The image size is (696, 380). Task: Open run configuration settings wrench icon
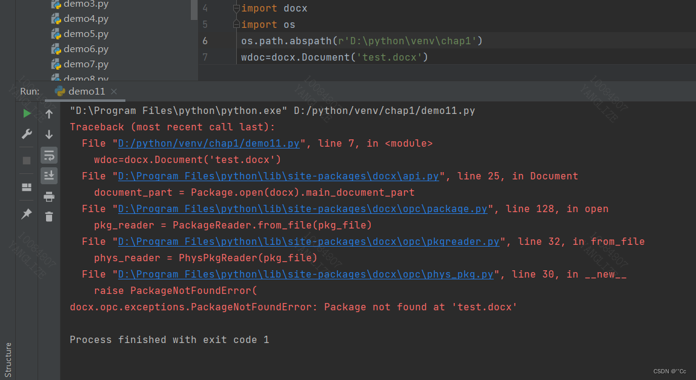(27, 134)
